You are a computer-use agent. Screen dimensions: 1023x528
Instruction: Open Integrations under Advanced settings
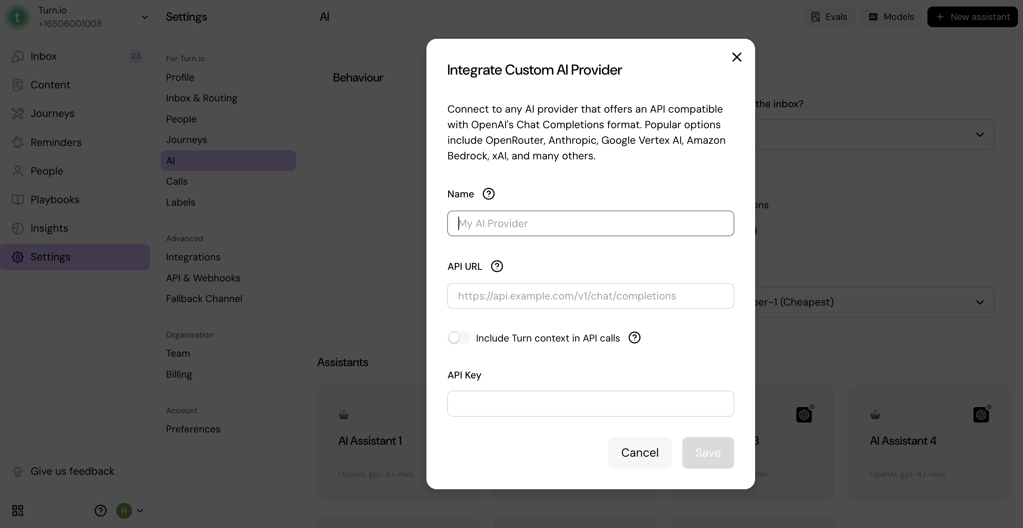click(x=193, y=257)
